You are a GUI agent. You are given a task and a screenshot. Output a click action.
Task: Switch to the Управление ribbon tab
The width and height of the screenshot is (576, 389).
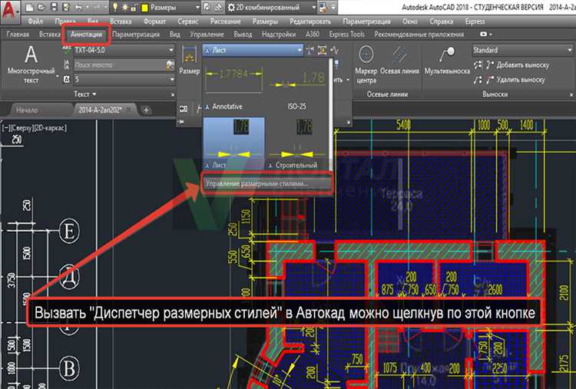pos(207,34)
